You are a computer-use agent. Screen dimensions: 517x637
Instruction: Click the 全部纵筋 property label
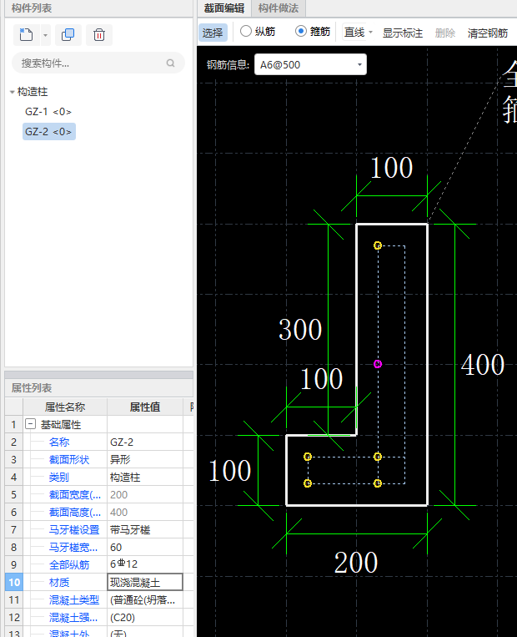pos(68,564)
